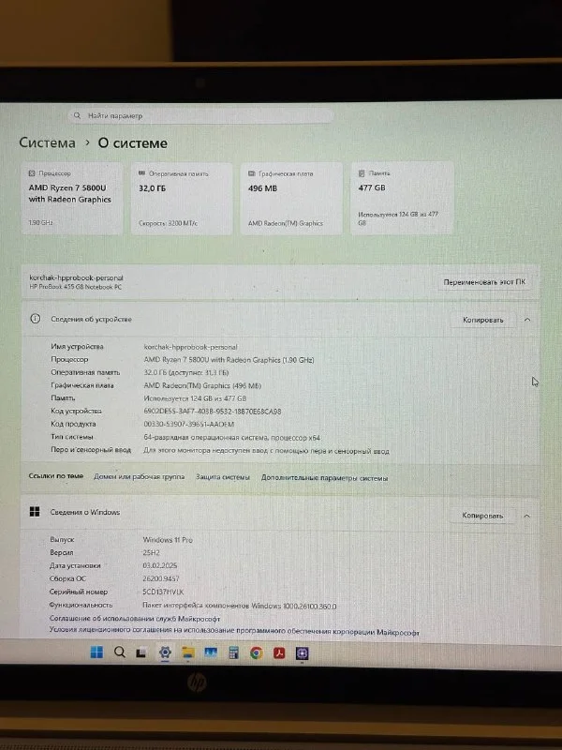Open Соглашение об использовании служб Майкрософт

(x=135, y=619)
